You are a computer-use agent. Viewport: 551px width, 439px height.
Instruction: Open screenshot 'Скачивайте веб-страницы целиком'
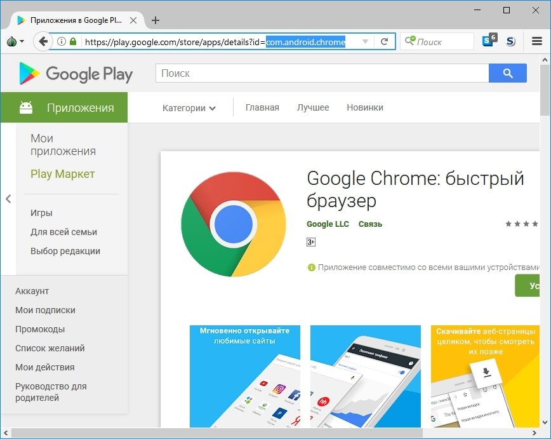click(x=485, y=376)
